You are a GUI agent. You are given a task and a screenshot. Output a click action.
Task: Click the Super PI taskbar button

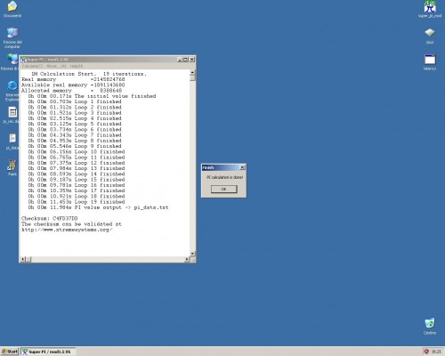(x=48, y=352)
